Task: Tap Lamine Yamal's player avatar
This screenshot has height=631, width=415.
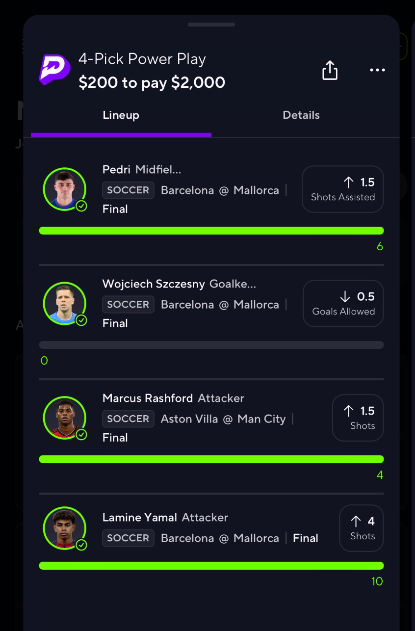Action: (64, 528)
